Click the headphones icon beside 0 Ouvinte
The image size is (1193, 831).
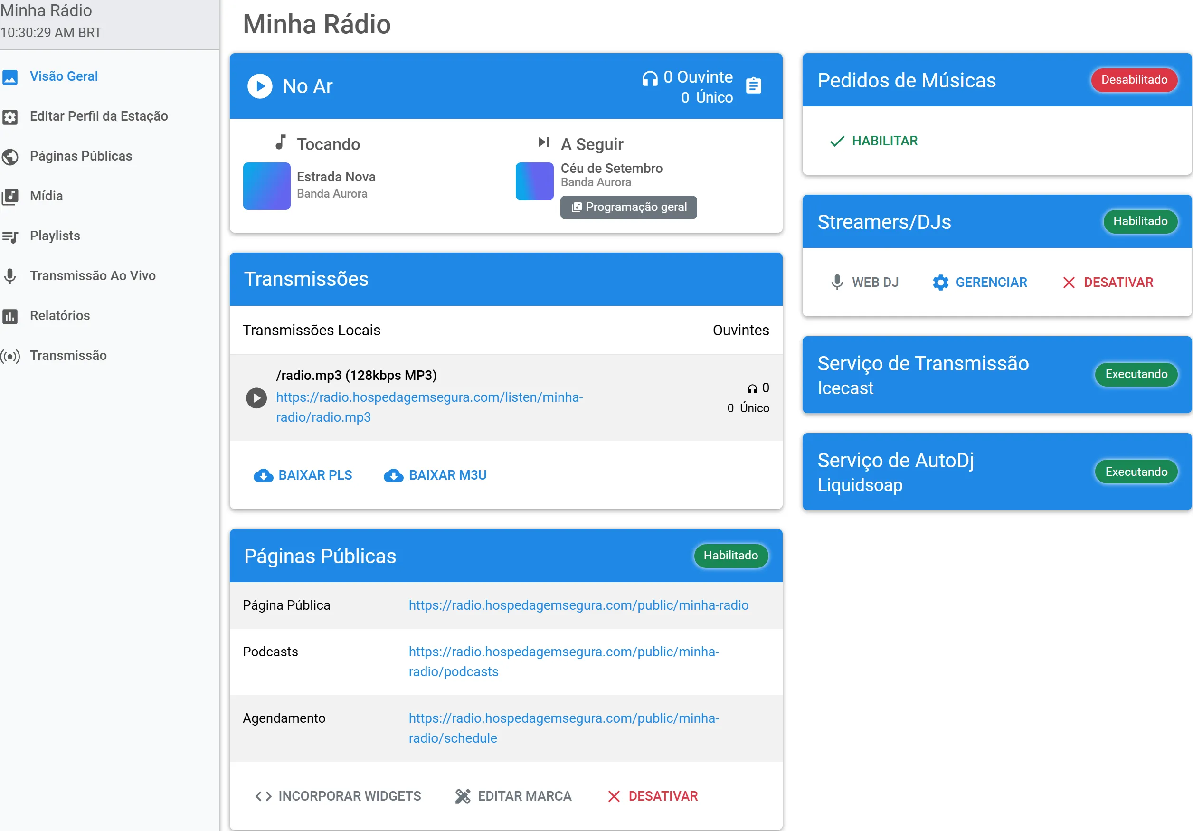650,78
